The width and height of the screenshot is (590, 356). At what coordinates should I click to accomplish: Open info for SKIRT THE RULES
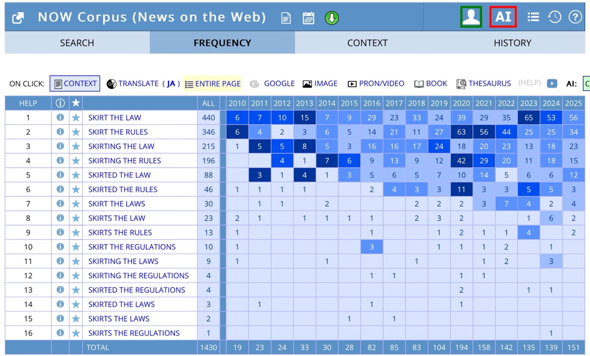pyautogui.click(x=60, y=132)
